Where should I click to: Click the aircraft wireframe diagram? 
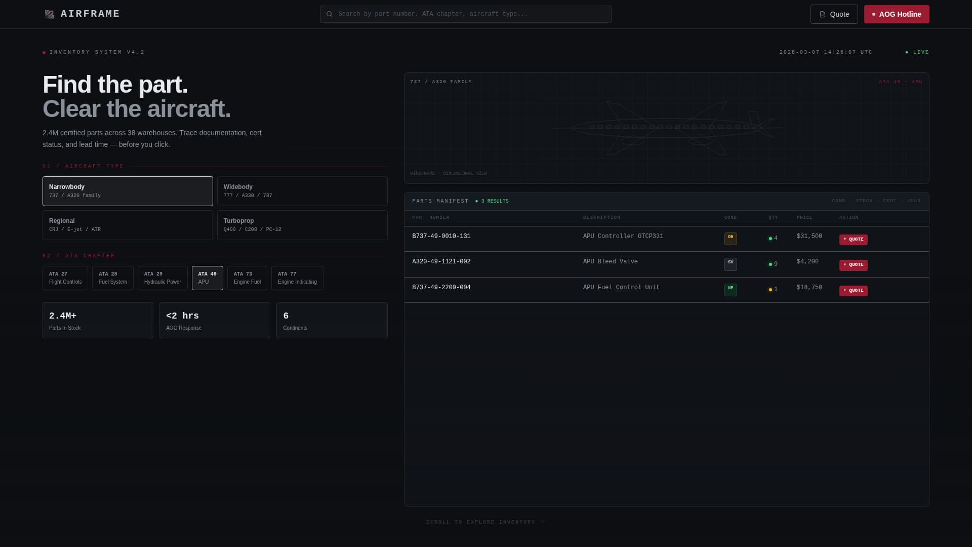[x=666, y=128]
